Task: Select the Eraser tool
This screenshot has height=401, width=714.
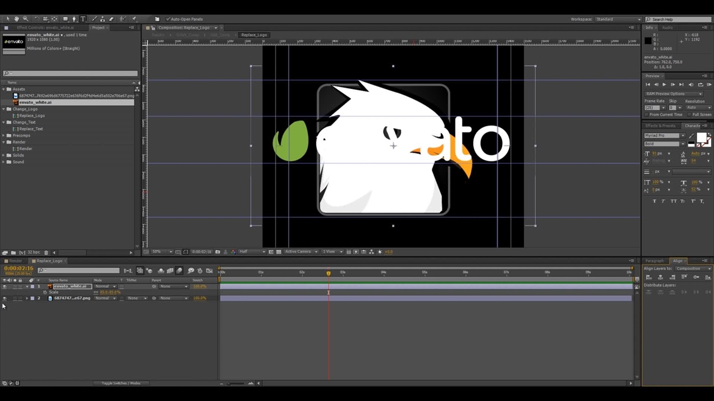Action: (112, 19)
